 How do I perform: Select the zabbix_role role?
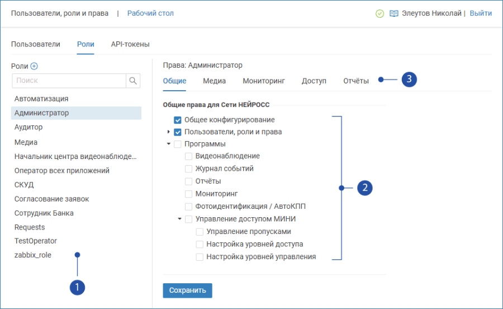[x=76, y=255]
